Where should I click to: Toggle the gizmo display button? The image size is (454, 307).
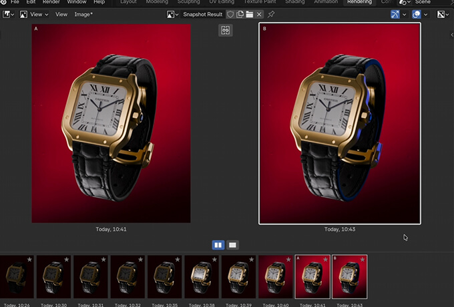tap(395, 14)
